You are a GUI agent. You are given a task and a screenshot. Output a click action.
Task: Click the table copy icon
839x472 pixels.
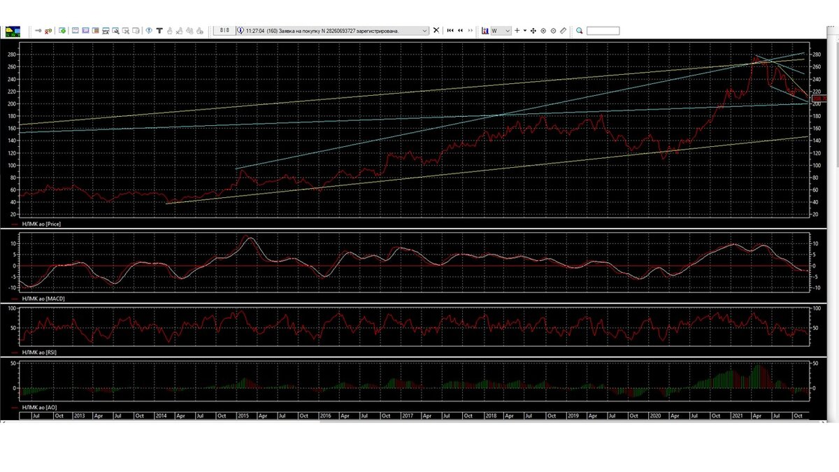[136, 31]
